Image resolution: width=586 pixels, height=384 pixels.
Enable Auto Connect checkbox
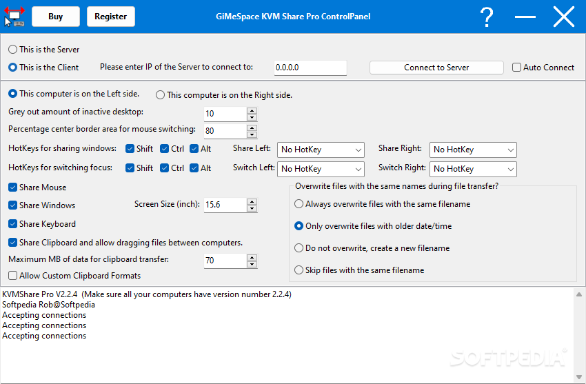(x=543, y=68)
